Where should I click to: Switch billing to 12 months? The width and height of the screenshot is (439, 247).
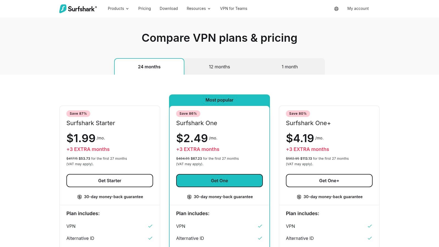pos(219,67)
